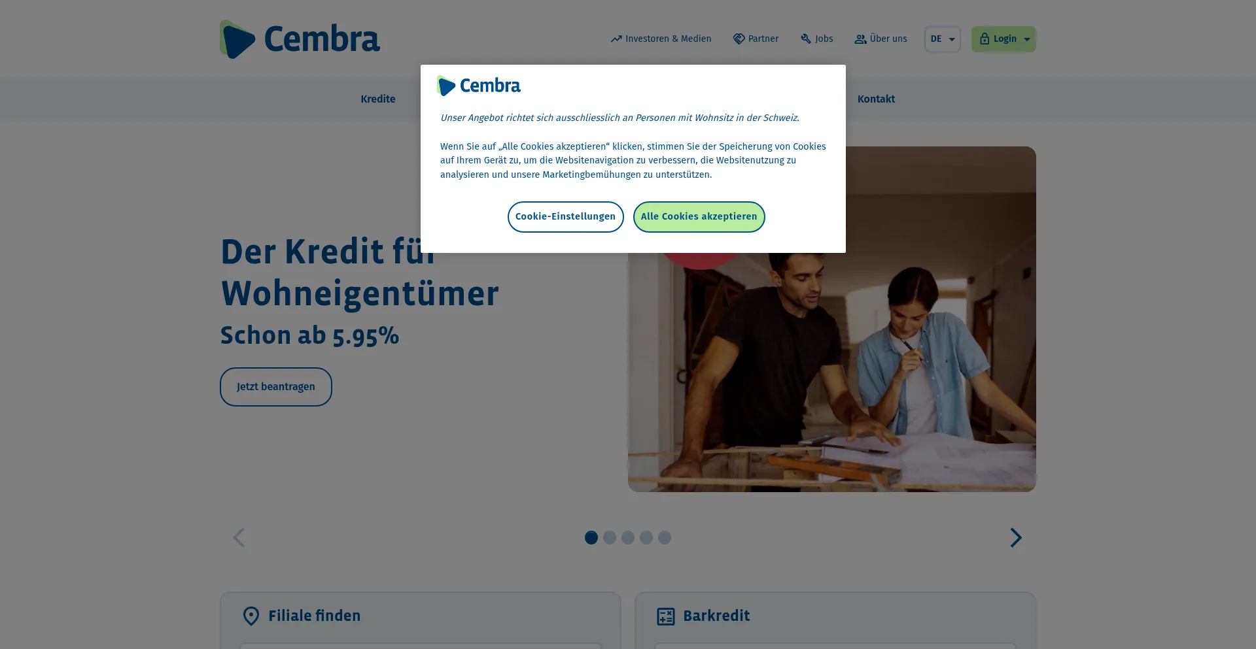
Task: Open the Kontakt menu item
Action: (876, 99)
